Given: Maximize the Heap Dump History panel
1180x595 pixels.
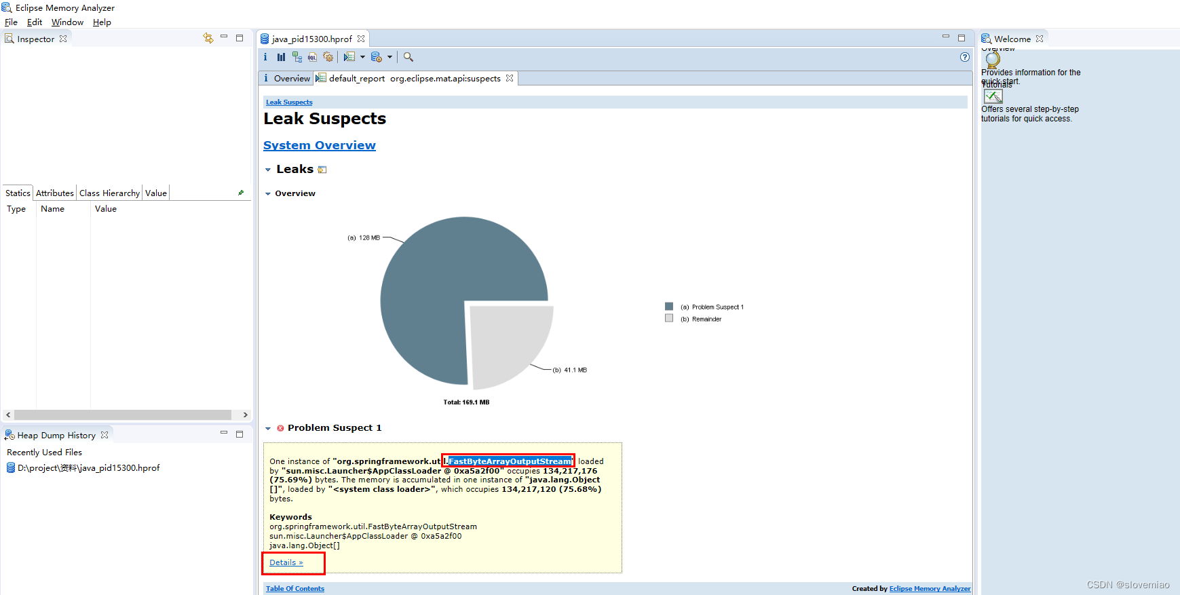Looking at the screenshot, I should 240,434.
